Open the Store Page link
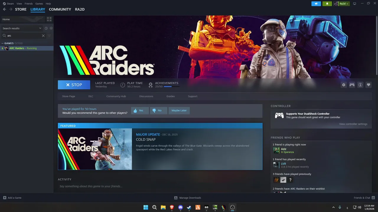 (69, 96)
